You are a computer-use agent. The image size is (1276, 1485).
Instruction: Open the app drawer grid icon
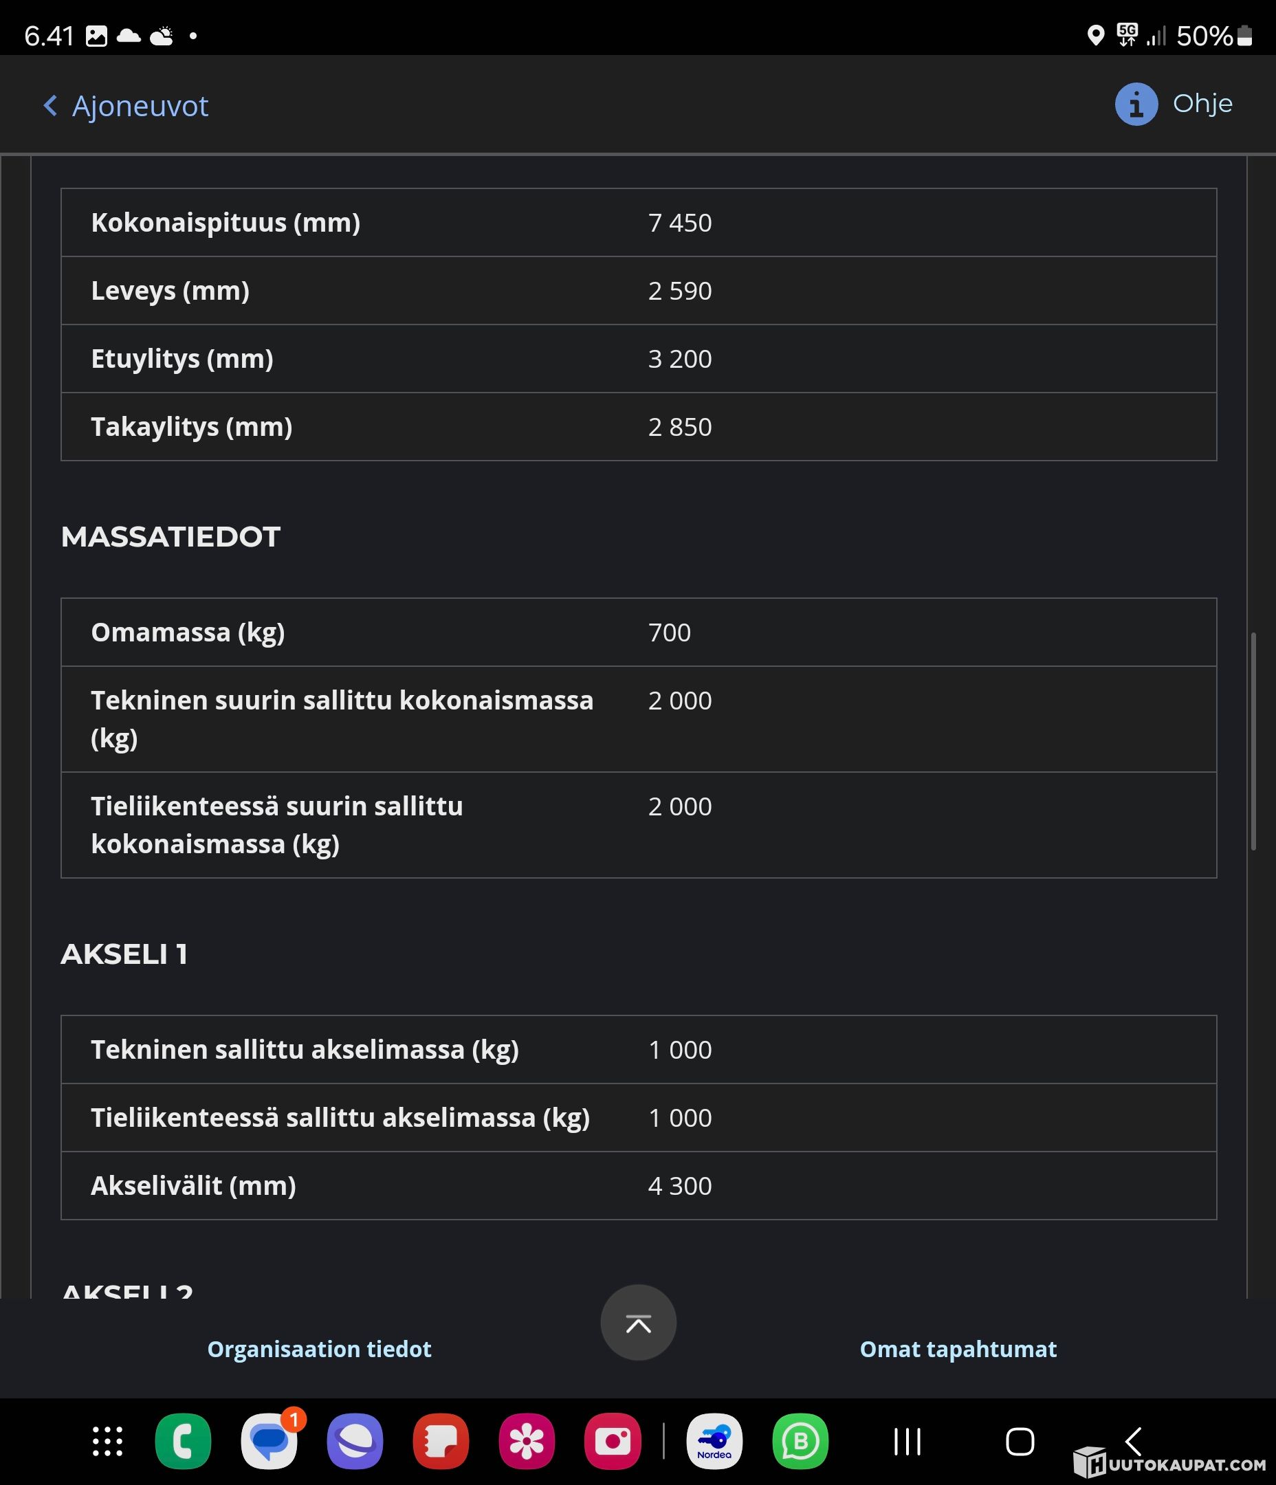pos(107,1441)
